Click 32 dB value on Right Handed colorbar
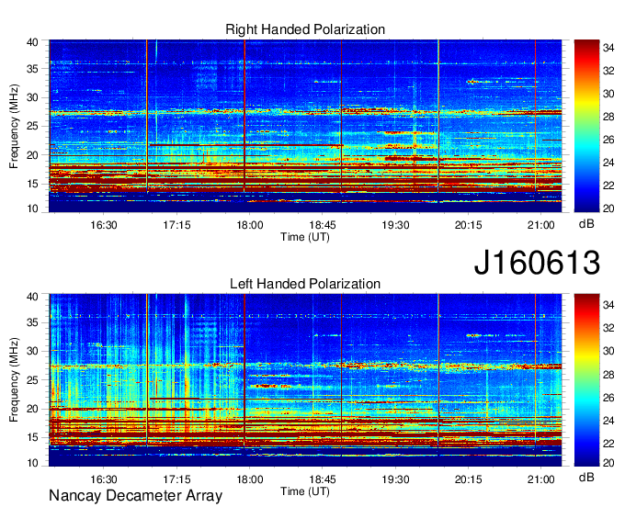The height and width of the screenshot is (507, 625). [608, 71]
